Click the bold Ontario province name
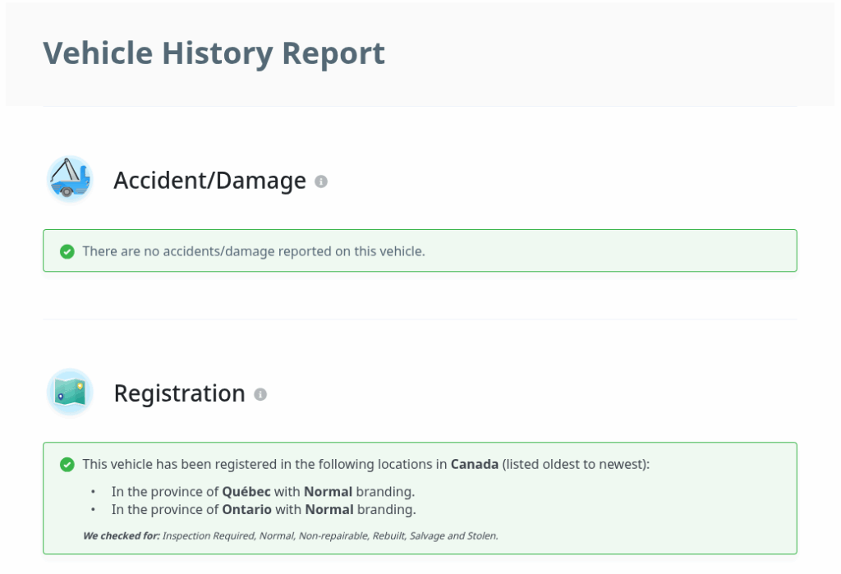This screenshot has width=841, height=574. (246, 510)
